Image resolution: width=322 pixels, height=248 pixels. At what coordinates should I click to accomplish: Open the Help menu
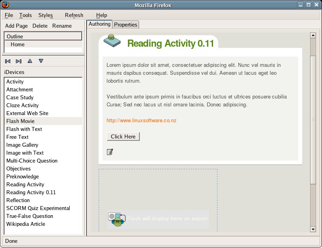(101, 15)
